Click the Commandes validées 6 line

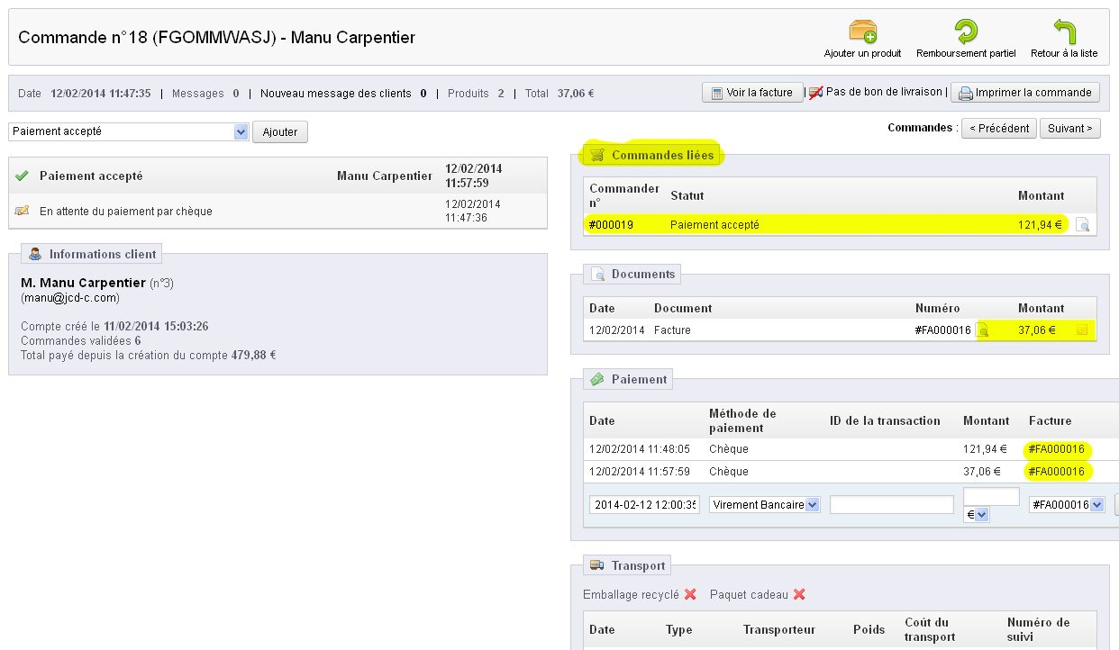(81, 341)
